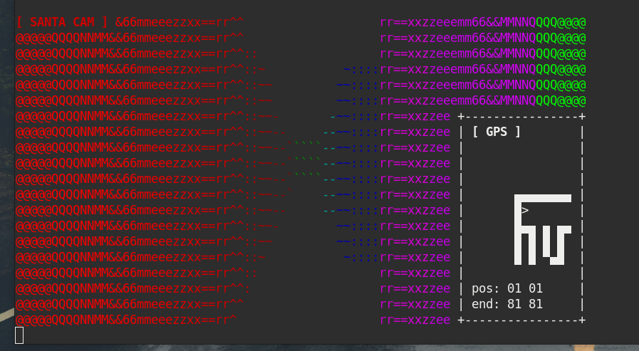Click the bottom-right + corner of the GPS box

[582, 320]
